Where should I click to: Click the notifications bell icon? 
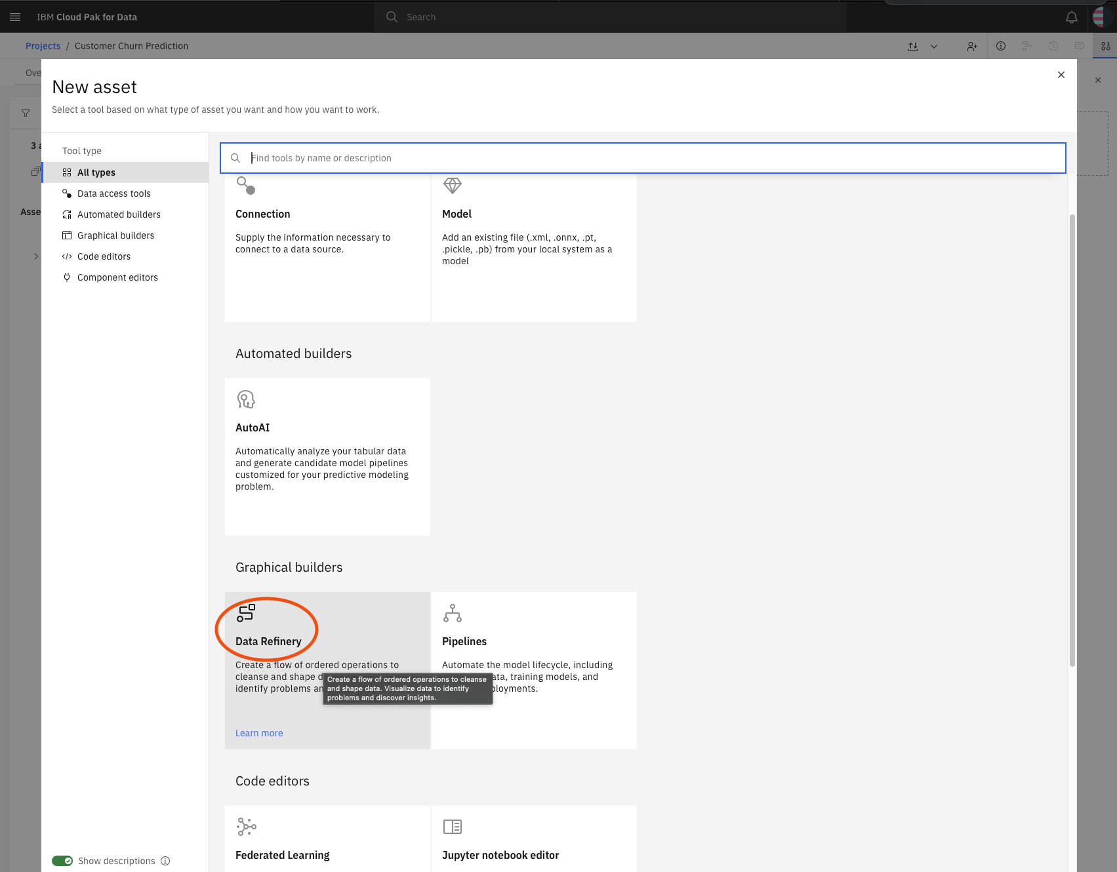pyautogui.click(x=1072, y=17)
